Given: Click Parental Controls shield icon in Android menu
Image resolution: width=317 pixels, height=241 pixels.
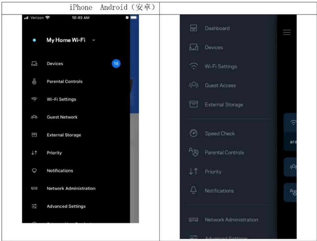Looking at the screenshot, I should tap(194, 152).
